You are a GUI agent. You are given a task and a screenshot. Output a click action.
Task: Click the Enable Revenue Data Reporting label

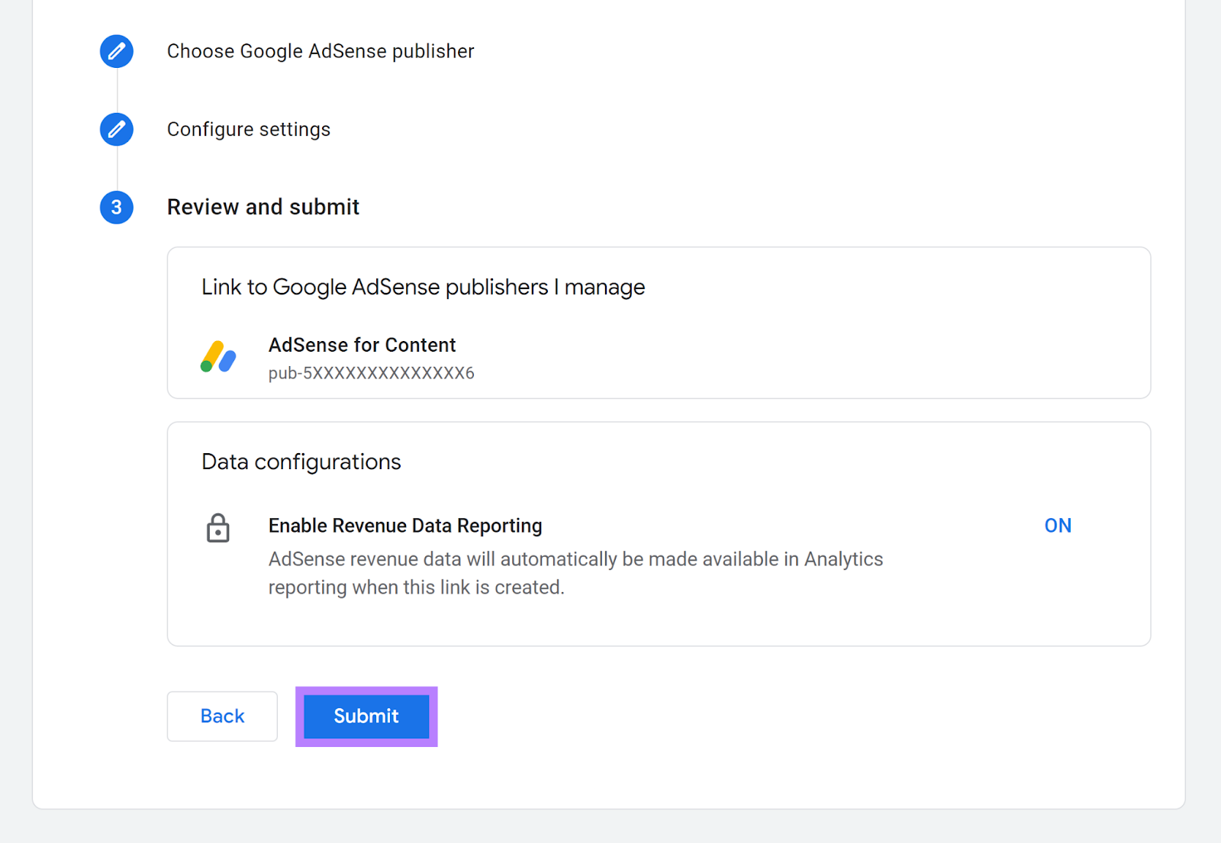[x=405, y=526]
